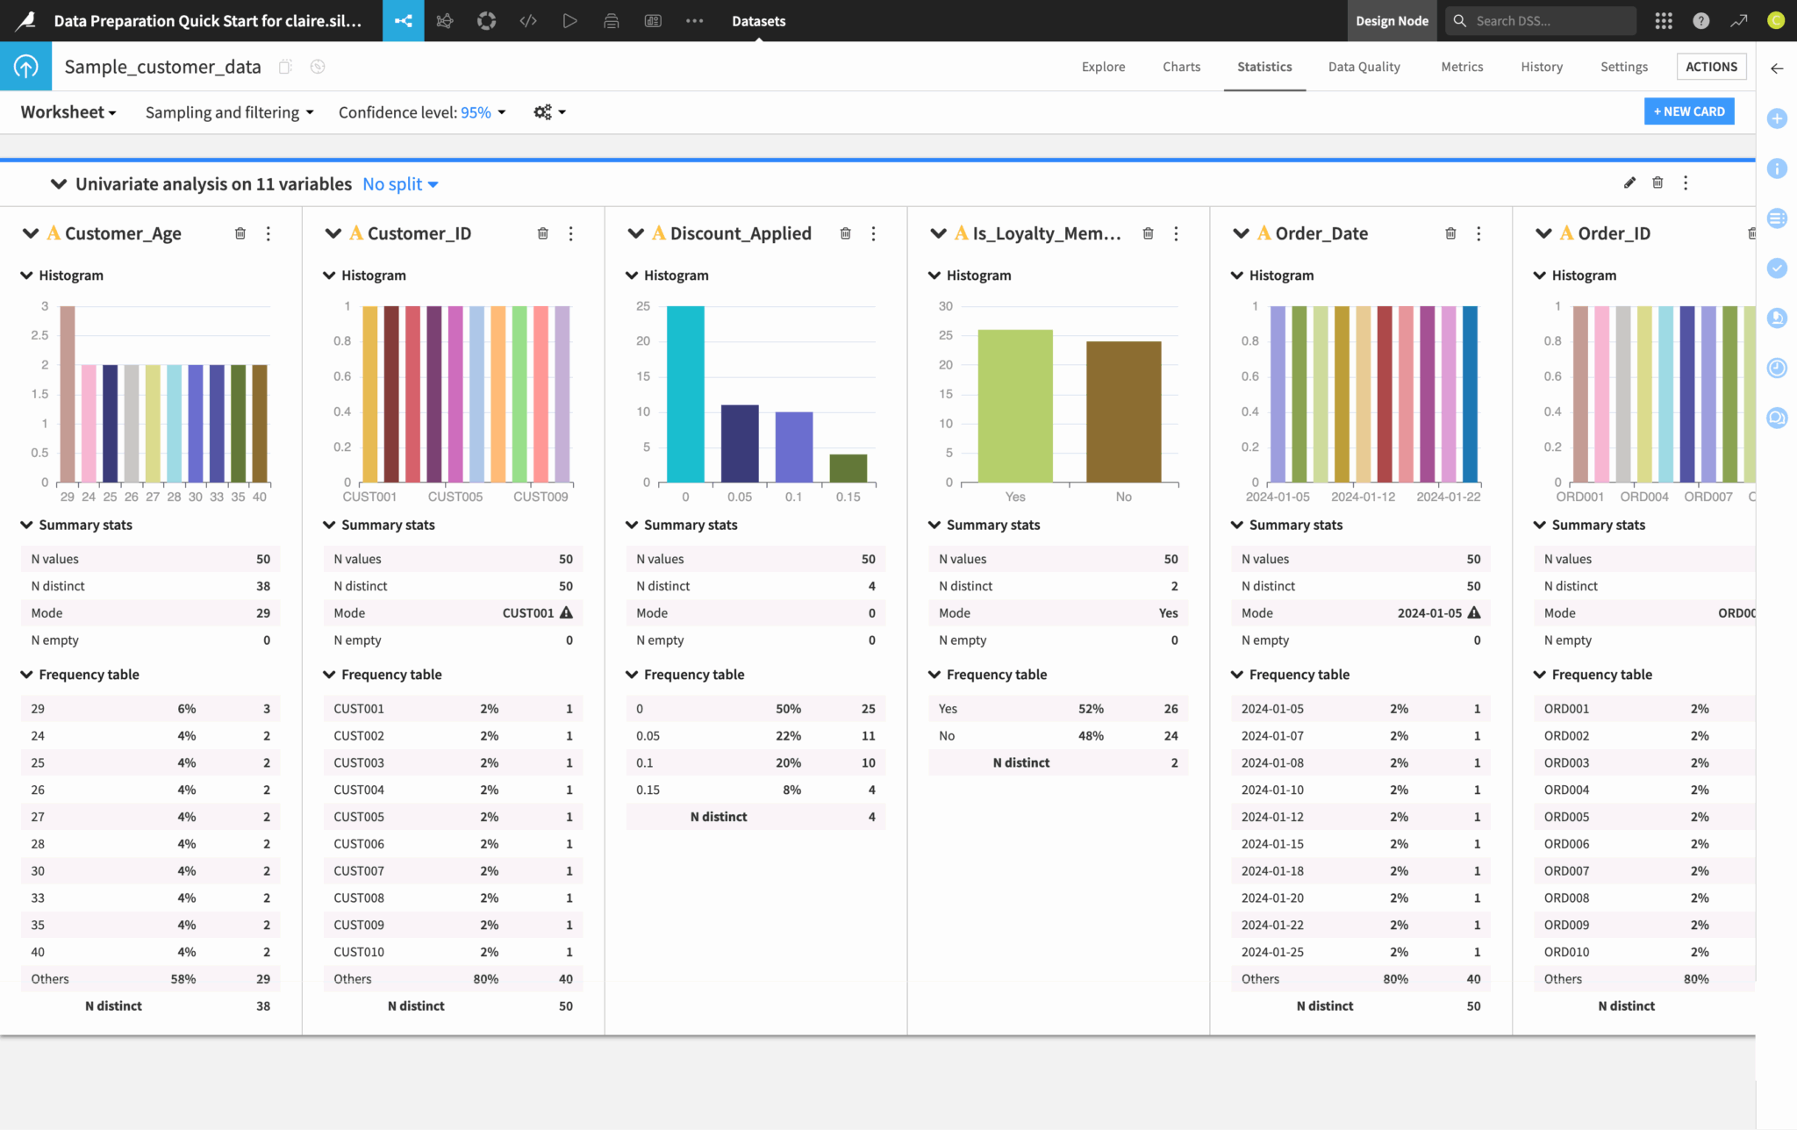Open the applications grid icon near the search bar
Viewport: 1797px width, 1130px height.
pos(1663,20)
